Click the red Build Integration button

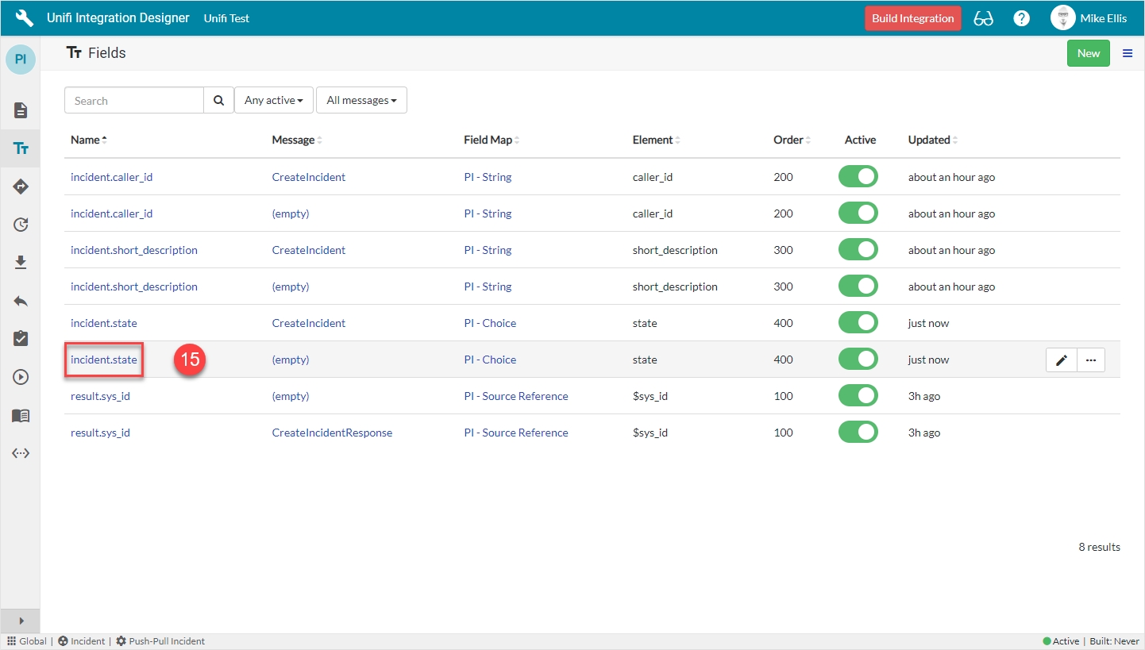click(912, 18)
